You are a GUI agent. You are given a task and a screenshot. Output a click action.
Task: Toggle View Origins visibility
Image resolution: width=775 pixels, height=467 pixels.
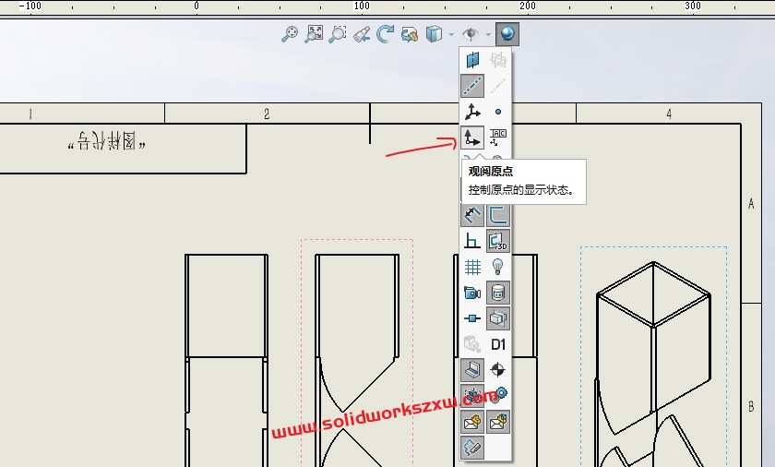(472, 138)
